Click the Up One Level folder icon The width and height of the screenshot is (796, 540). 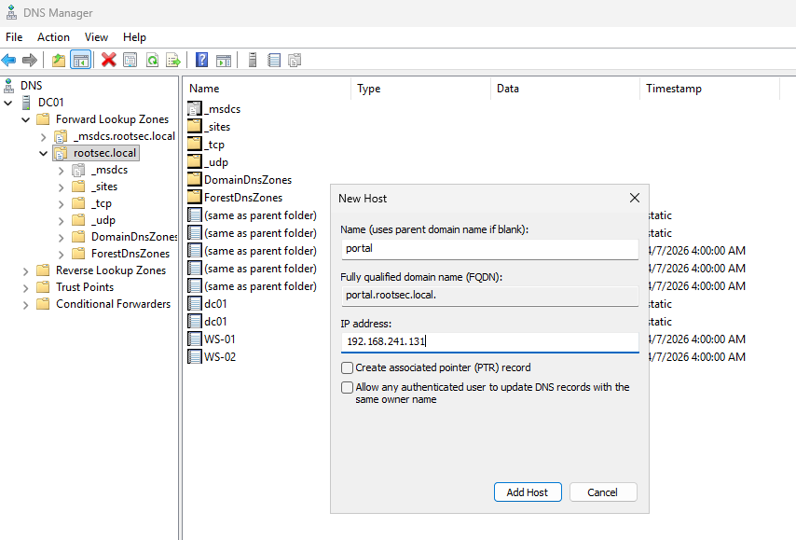pyautogui.click(x=59, y=60)
